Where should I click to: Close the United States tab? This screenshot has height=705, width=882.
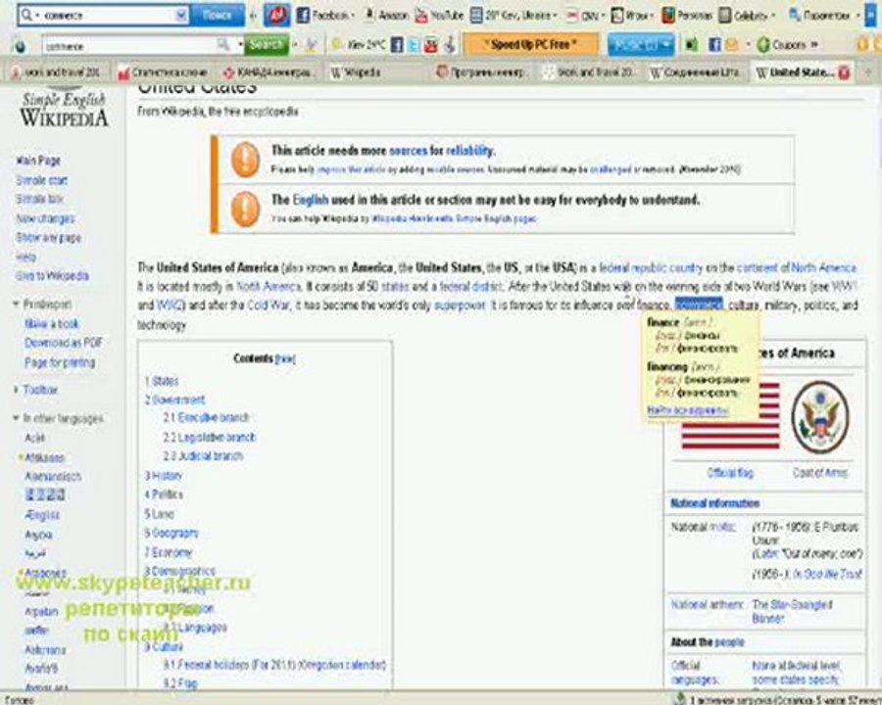[844, 72]
